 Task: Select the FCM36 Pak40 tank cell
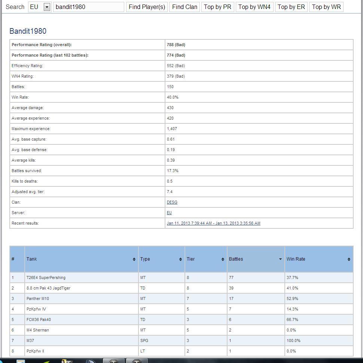coord(82,319)
